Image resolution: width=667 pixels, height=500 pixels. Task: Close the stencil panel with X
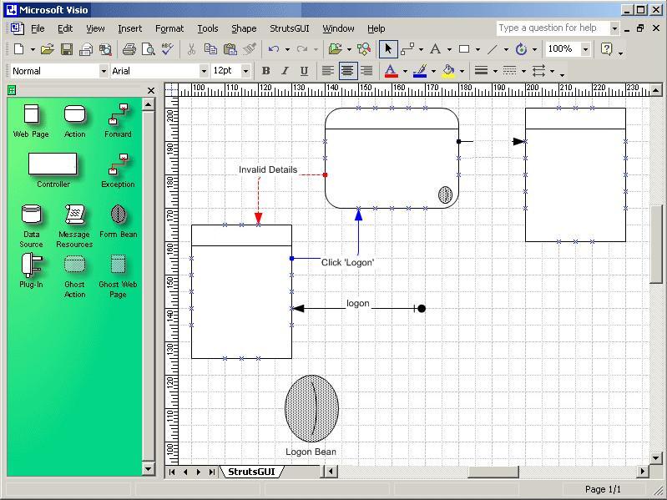point(151,90)
